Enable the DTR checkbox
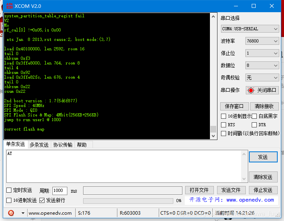The width and height of the screenshot is (284, 221). [254, 125]
